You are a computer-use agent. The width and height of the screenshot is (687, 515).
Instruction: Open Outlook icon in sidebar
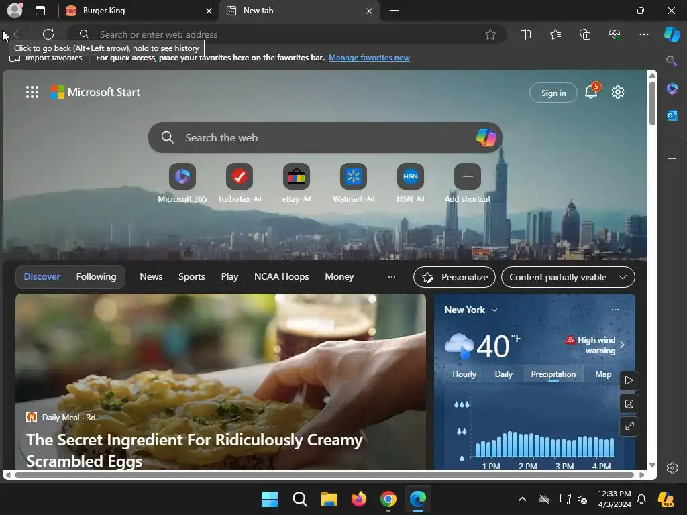point(672,115)
